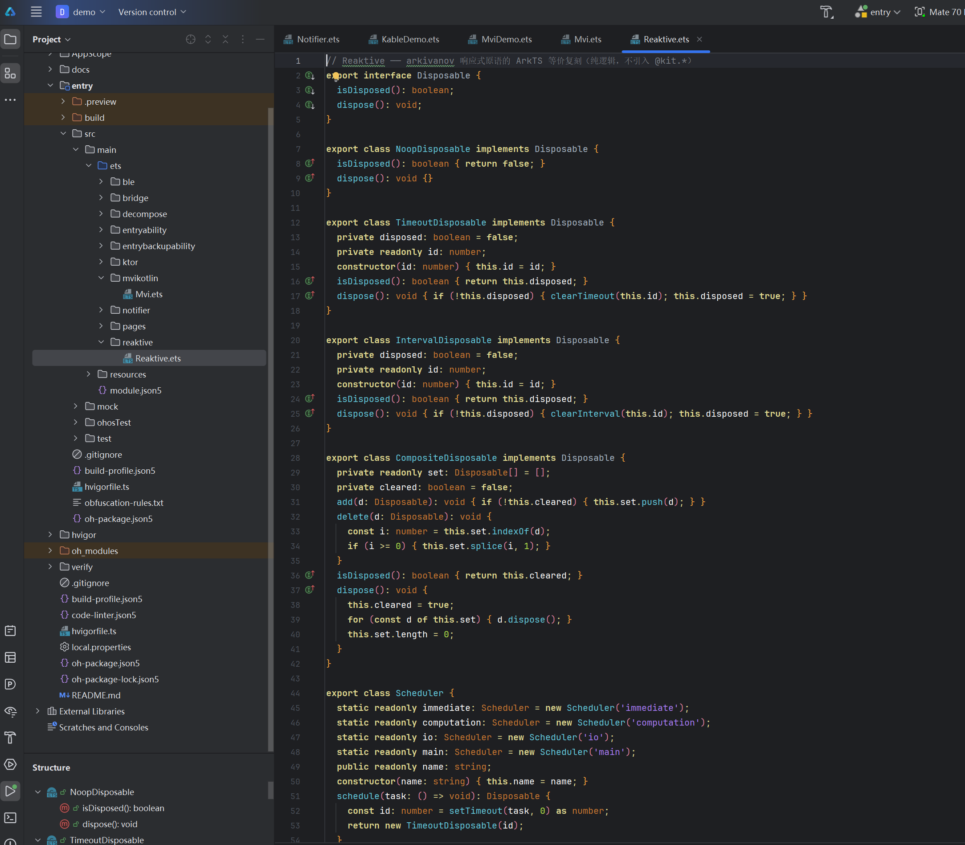This screenshot has height=845, width=965.
Task: Close the Reaktive.ets tab
Action: (699, 39)
